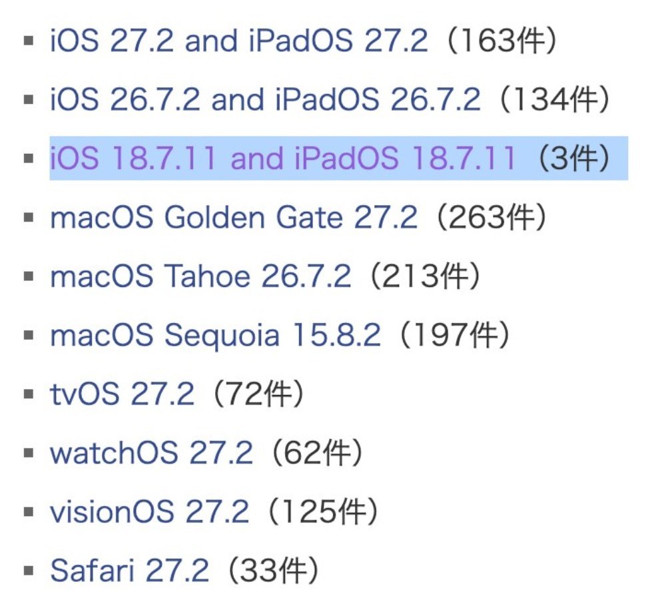
Task: Open the iOS 27.2 and iPadOS 27.2 link
Action: coord(238,41)
